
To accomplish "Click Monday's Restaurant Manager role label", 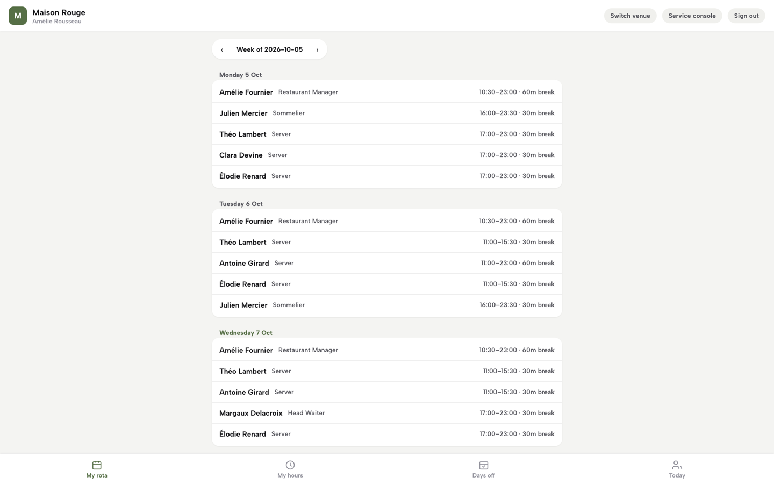I will [308, 92].
